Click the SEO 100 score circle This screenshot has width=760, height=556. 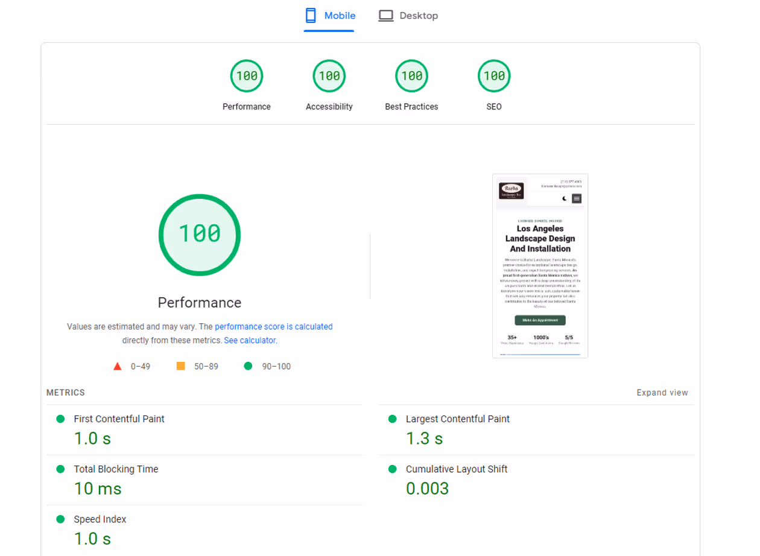(x=494, y=75)
